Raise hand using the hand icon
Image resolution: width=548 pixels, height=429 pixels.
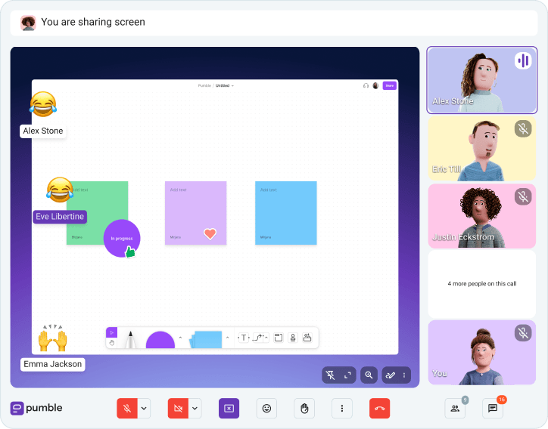tap(304, 408)
